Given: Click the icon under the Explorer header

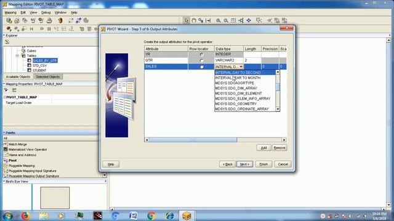Looking at the screenshot, I should point(7,42).
